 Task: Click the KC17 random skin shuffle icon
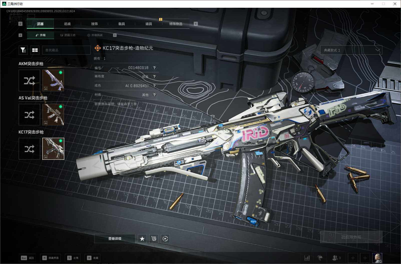point(29,149)
